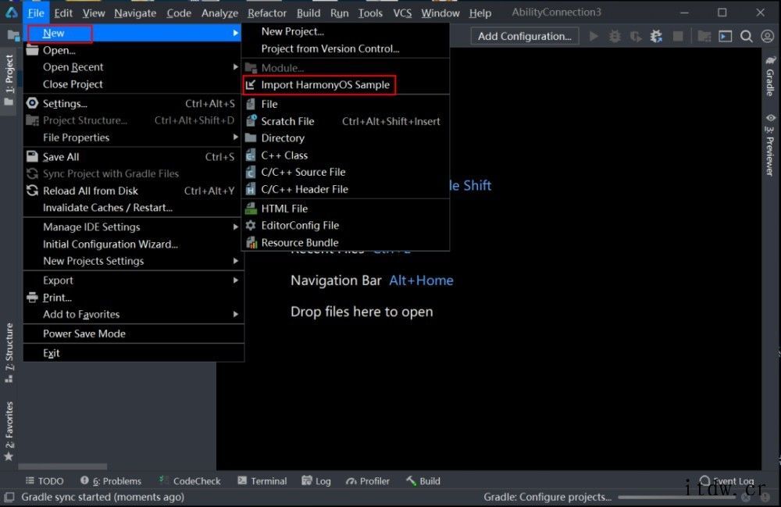Toggle the Project tool window tab
Image resolution: width=781 pixels, height=507 pixels.
(9, 80)
